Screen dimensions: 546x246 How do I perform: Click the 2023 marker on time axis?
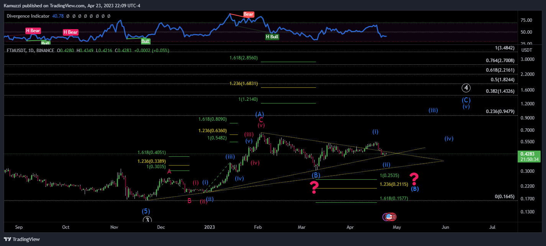coord(209,227)
